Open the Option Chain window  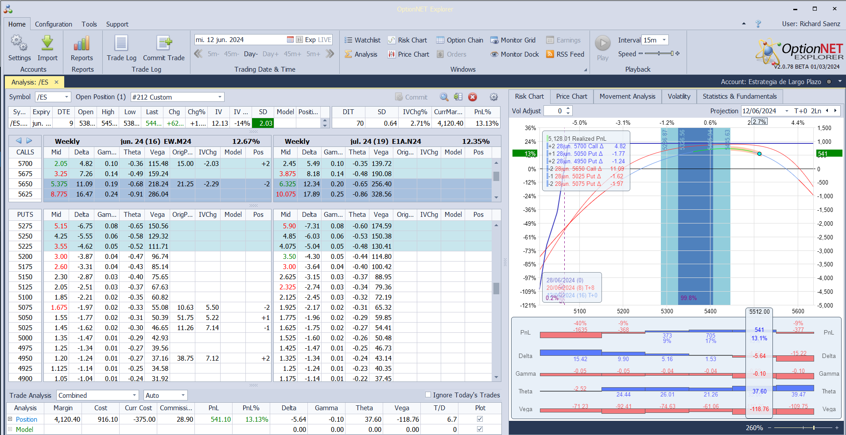(460, 40)
